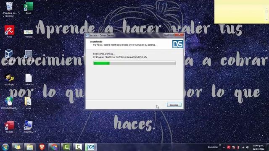Cancel the Driver Genius installation
Viewport: 269px width, 151px height.
[x=174, y=105]
